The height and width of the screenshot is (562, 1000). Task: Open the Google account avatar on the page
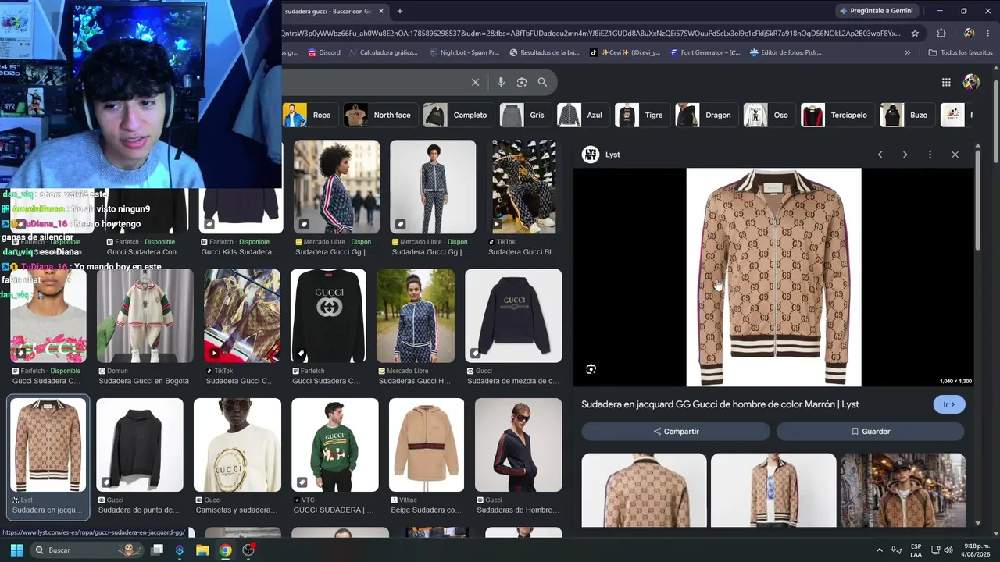tap(971, 82)
